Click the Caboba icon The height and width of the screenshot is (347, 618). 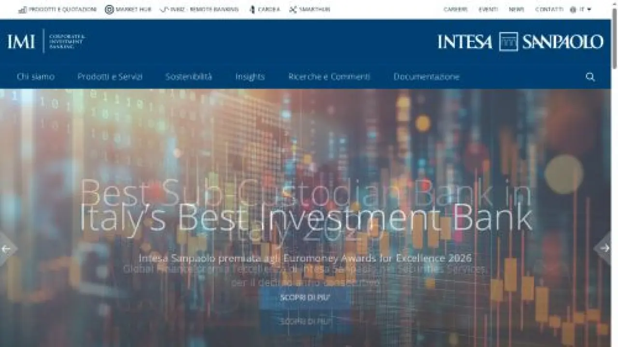click(252, 9)
